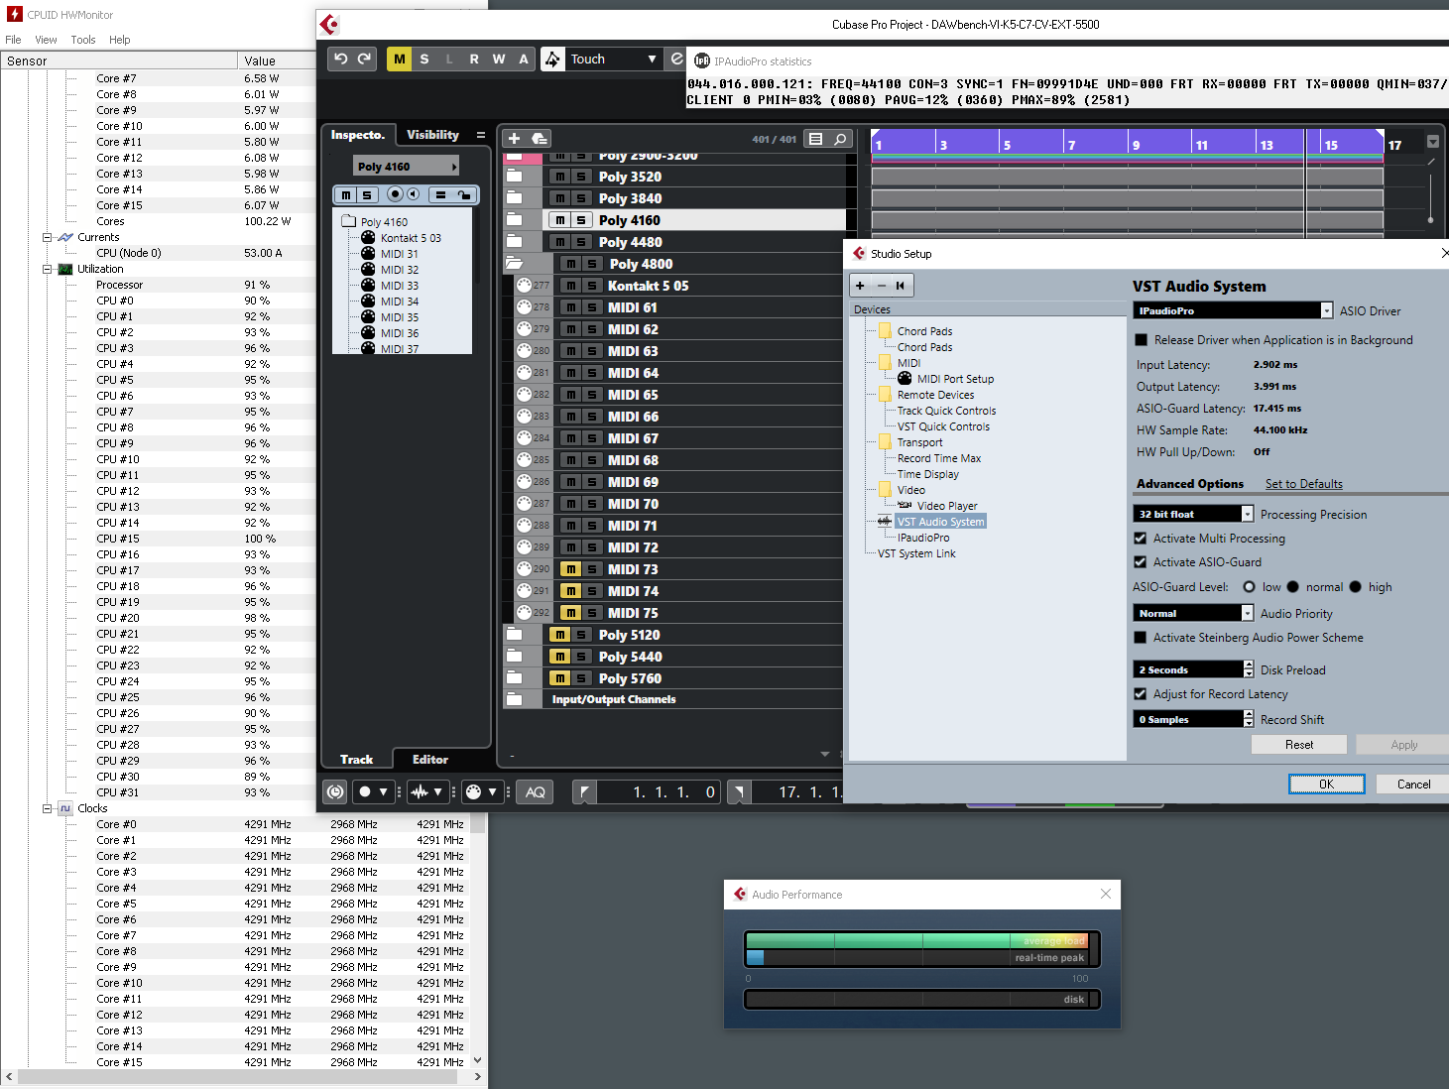Open the record mode dropdown in transport

coord(374,791)
